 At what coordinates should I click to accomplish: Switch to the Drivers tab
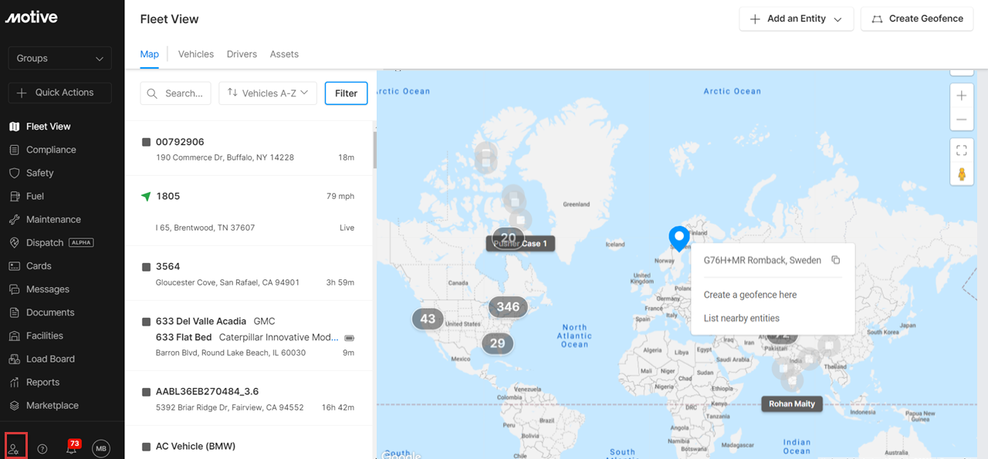coord(242,55)
